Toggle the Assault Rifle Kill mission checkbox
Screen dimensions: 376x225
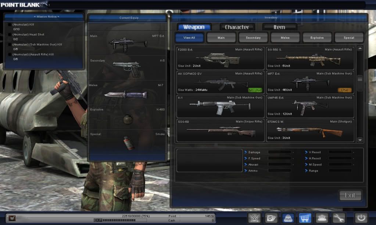click(10, 55)
